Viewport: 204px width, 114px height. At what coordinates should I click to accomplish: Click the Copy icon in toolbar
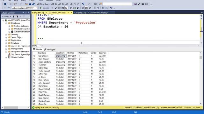pos(75,4)
